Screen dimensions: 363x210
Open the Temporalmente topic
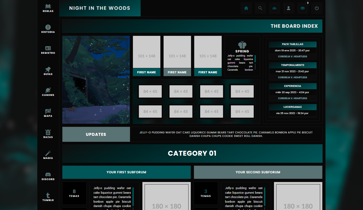tap(292, 65)
